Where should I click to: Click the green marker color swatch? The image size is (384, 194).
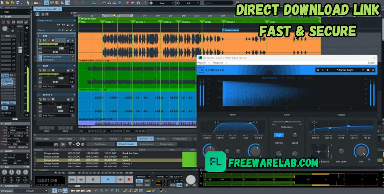(x=189, y=160)
